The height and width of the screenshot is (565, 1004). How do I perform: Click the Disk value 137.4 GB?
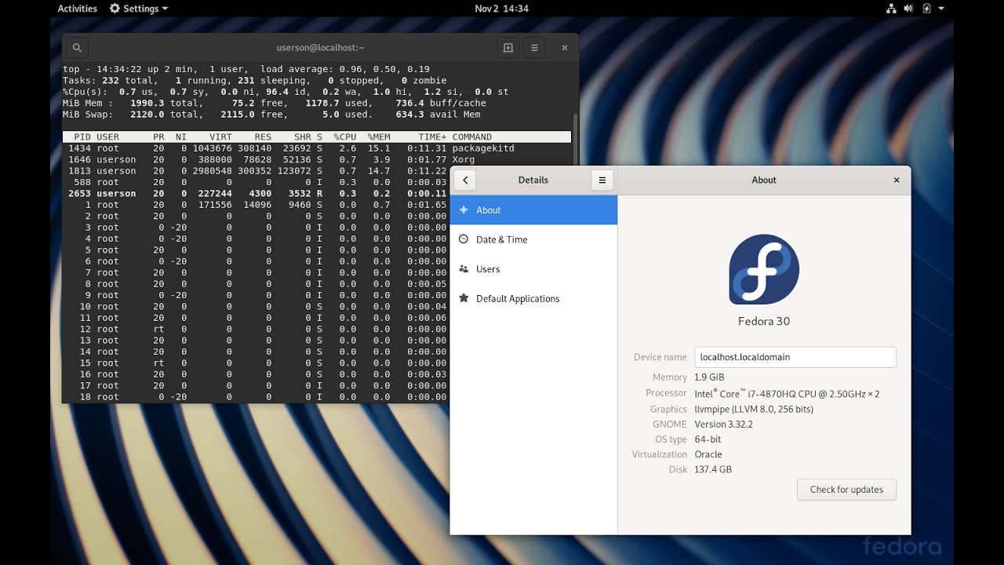pos(713,469)
